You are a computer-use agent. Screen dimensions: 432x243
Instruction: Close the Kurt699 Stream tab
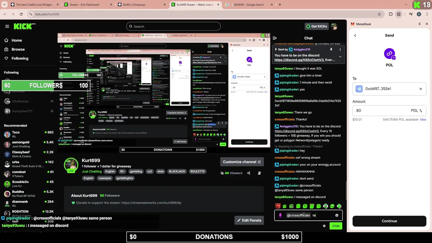(218, 4)
